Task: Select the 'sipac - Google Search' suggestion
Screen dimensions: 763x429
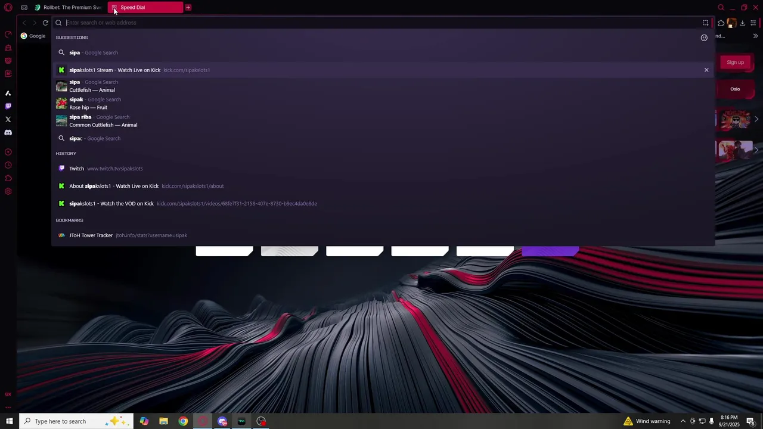Action: (x=383, y=138)
